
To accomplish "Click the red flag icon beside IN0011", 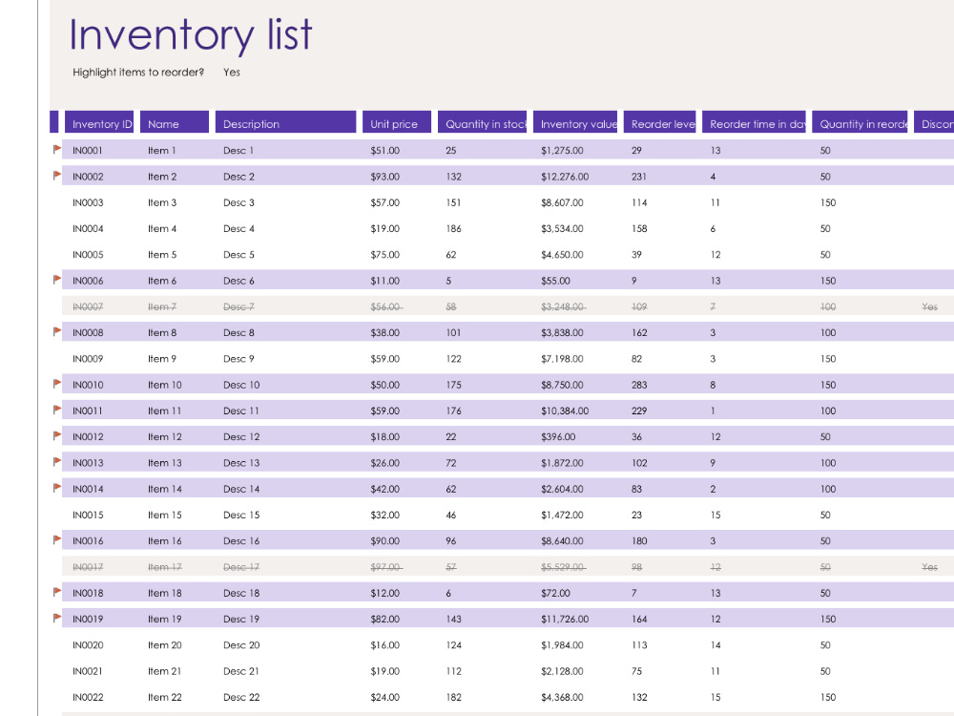I will (x=57, y=410).
